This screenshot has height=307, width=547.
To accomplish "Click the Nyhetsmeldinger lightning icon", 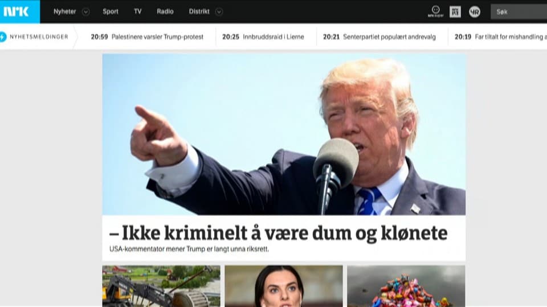I will tap(3, 36).
